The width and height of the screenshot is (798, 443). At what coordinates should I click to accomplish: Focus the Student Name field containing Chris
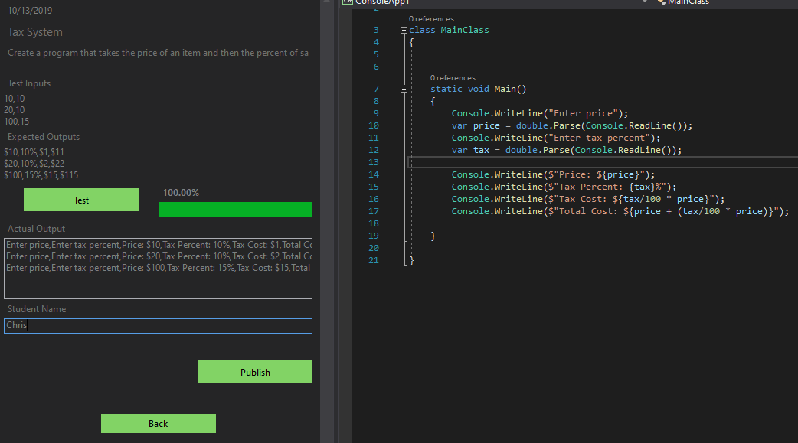click(x=158, y=325)
